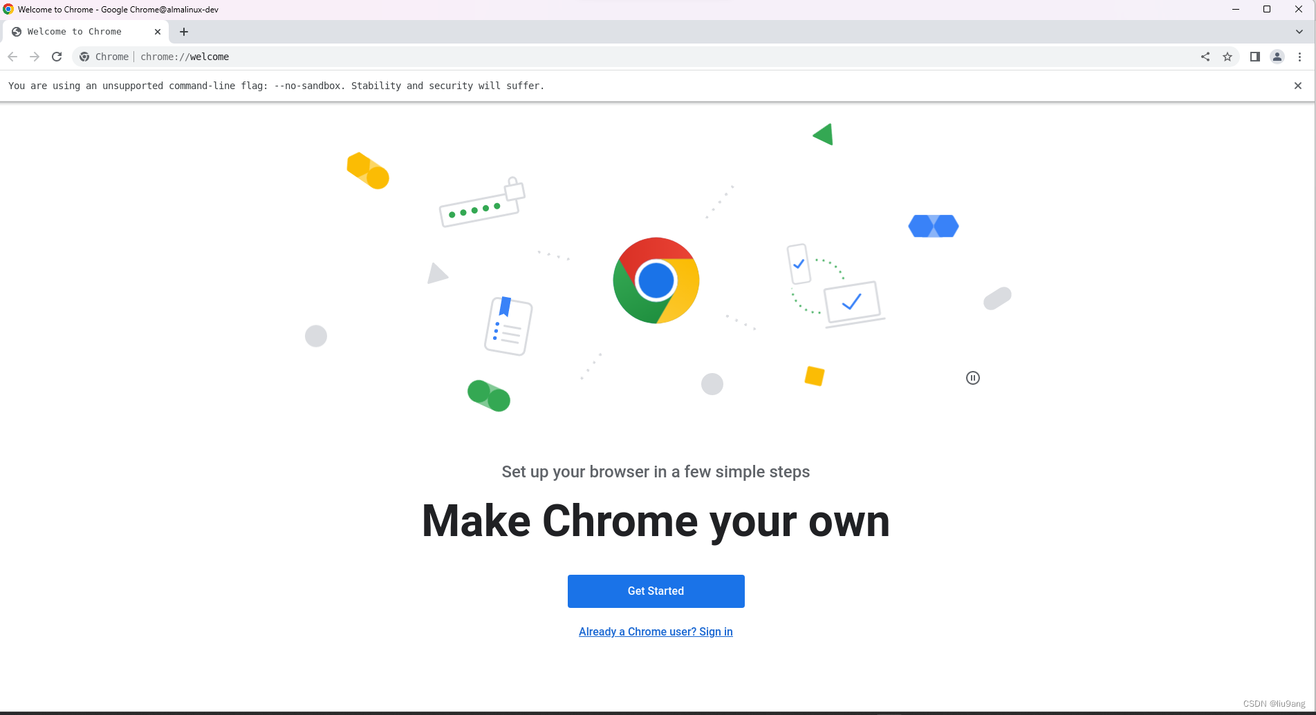Click the 'Make Chrome your own' heading
Screen dimensions: 1316x715
pyautogui.click(x=656, y=521)
